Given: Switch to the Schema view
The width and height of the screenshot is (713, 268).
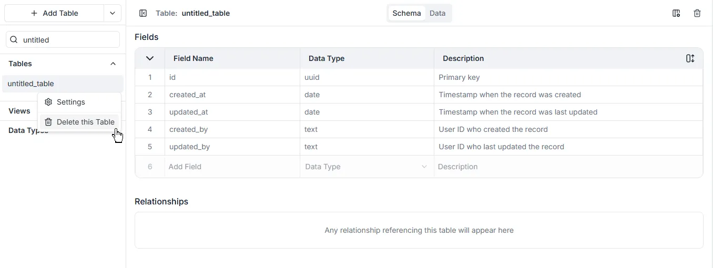Looking at the screenshot, I should pyautogui.click(x=406, y=13).
